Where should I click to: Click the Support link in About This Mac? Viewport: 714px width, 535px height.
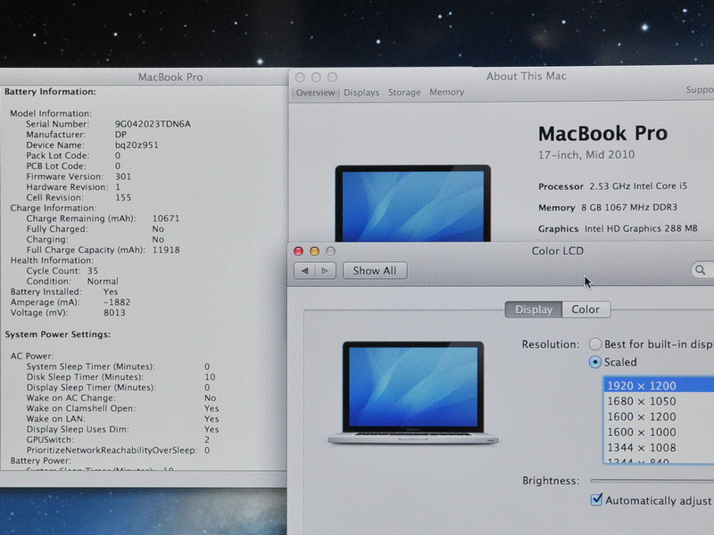click(x=700, y=90)
